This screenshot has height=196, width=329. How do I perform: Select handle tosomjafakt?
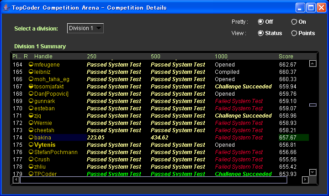tap(49, 86)
